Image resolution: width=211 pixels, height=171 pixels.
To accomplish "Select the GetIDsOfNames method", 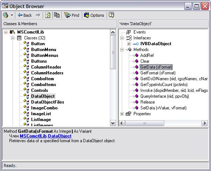I will (174, 79).
